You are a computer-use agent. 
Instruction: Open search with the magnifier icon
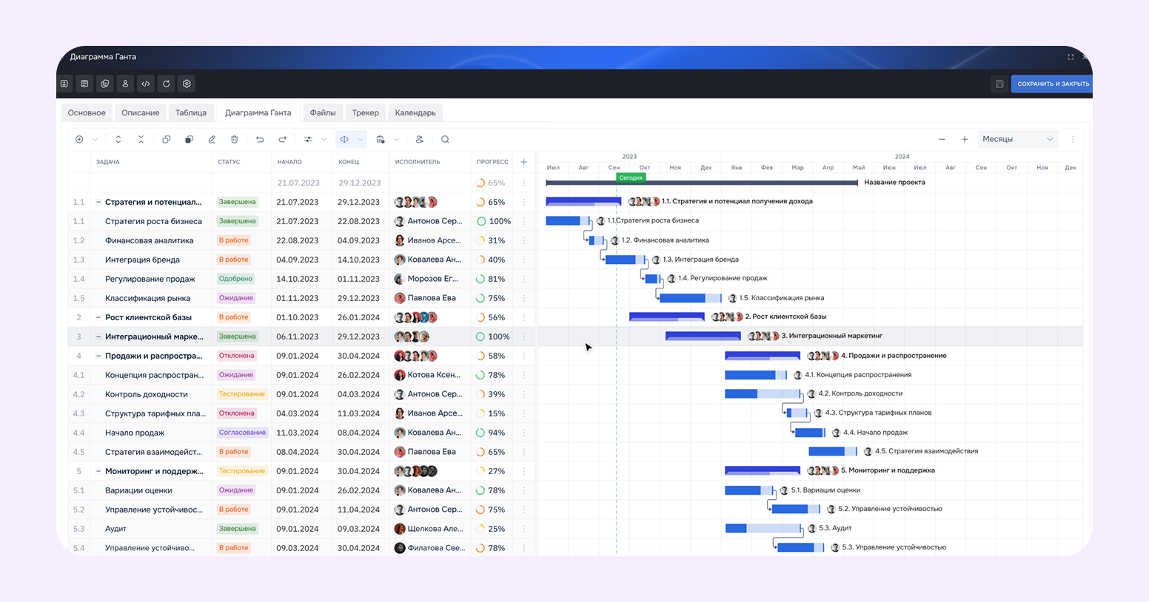click(444, 139)
